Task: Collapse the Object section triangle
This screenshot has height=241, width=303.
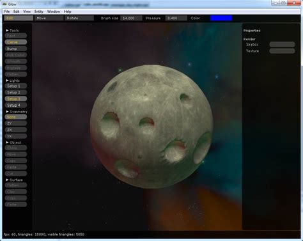Action: tap(7, 143)
